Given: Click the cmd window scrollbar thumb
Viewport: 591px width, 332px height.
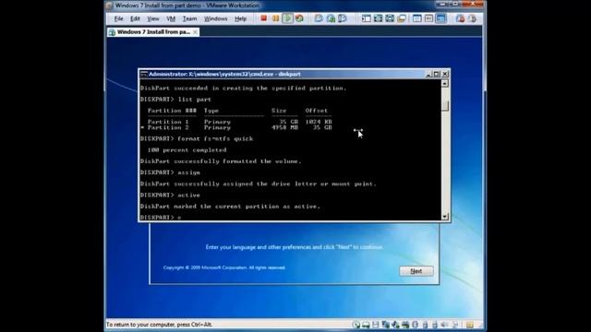Looking at the screenshot, I should pyautogui.click(x=445, y=106).
